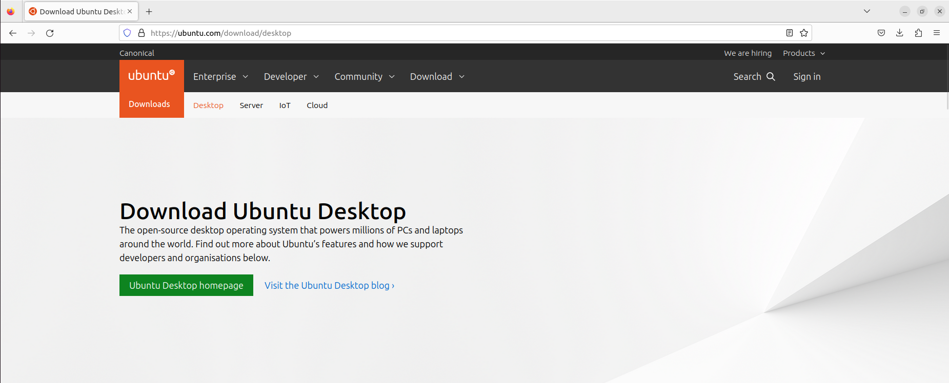Open the Save to Pocket icon
The height and width of the screenshot is (383, 949).
point(881,33)
